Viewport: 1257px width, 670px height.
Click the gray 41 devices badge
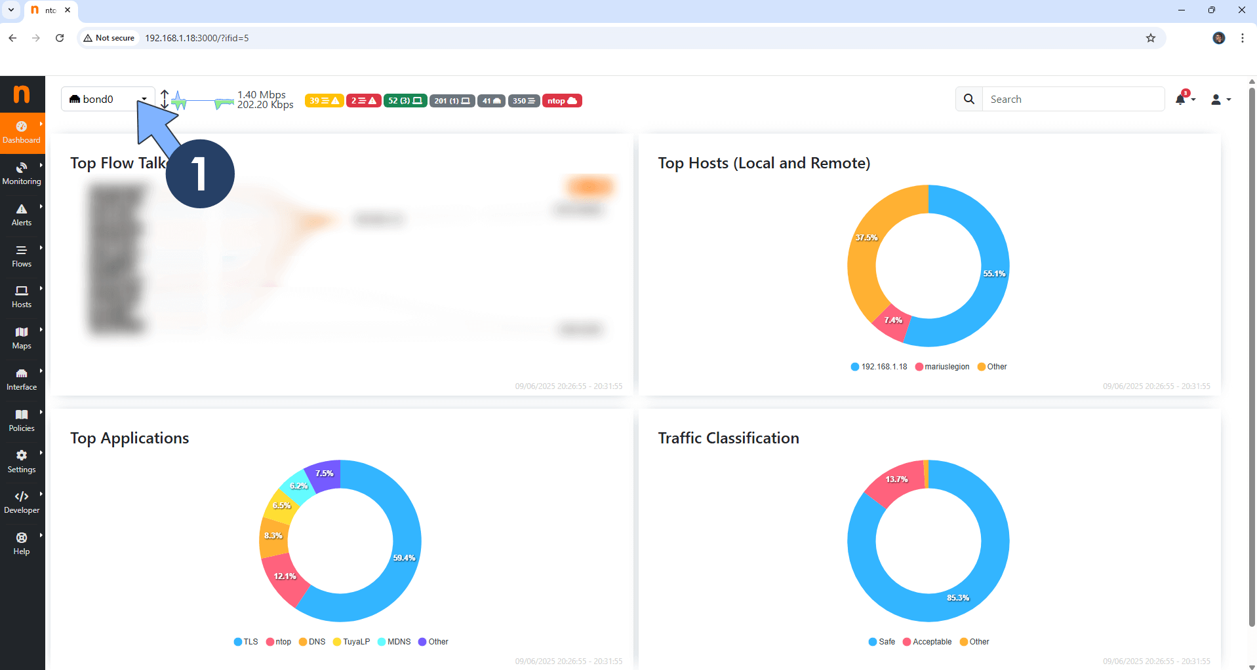[x=491, y=101]
